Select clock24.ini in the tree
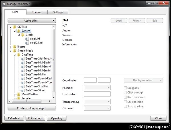The height and width of the screenshot is (130, 171). tap(36, 43)
